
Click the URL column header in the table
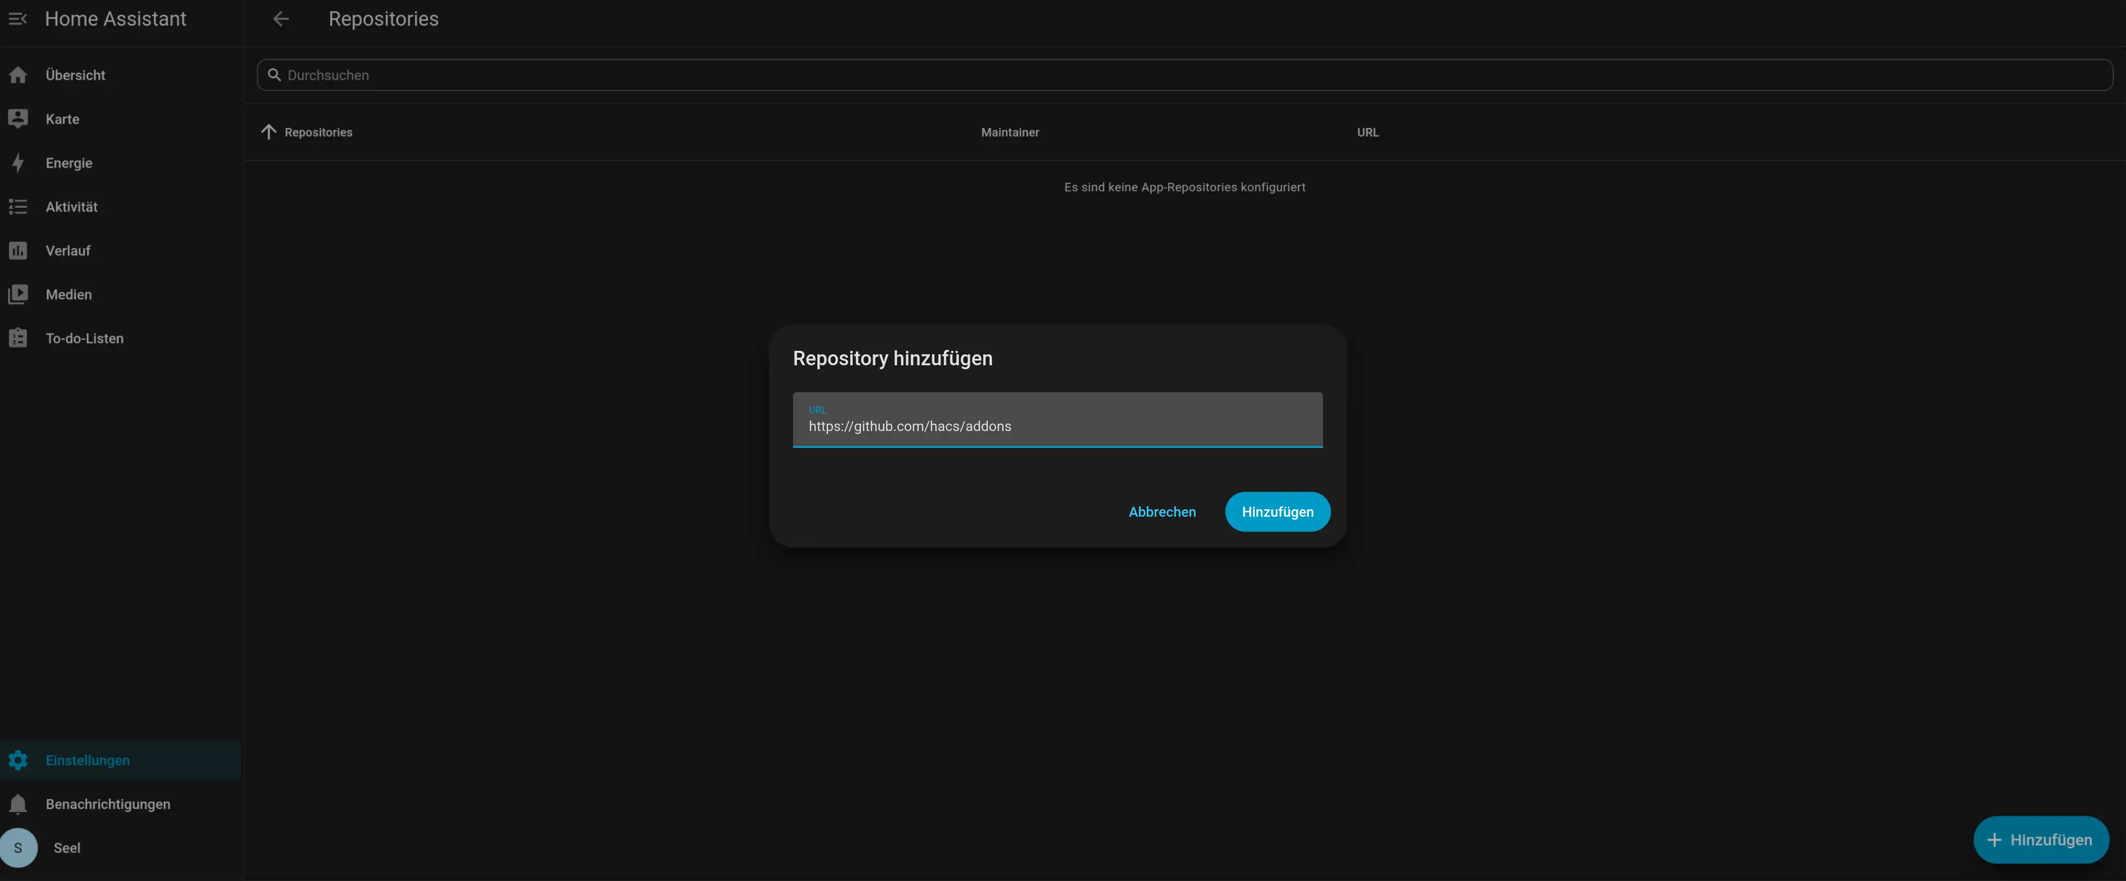pyautogui.click(x=1367, y=132)
